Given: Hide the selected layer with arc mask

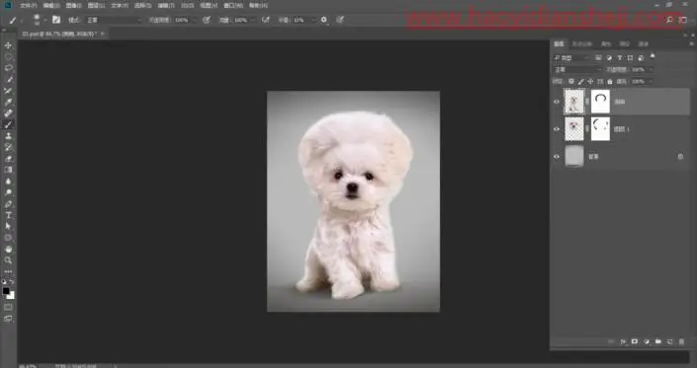Looking at the screenshot, I should [x=557, y=102].
